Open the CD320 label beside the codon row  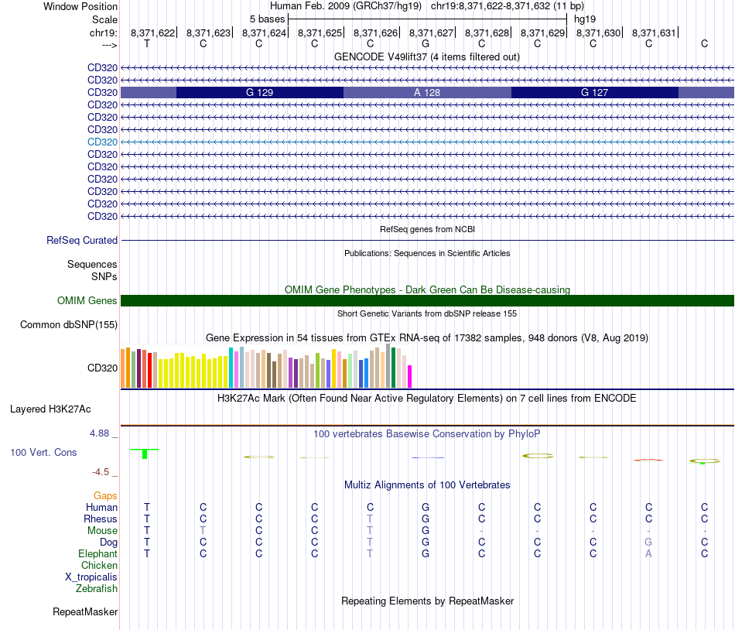102,92
